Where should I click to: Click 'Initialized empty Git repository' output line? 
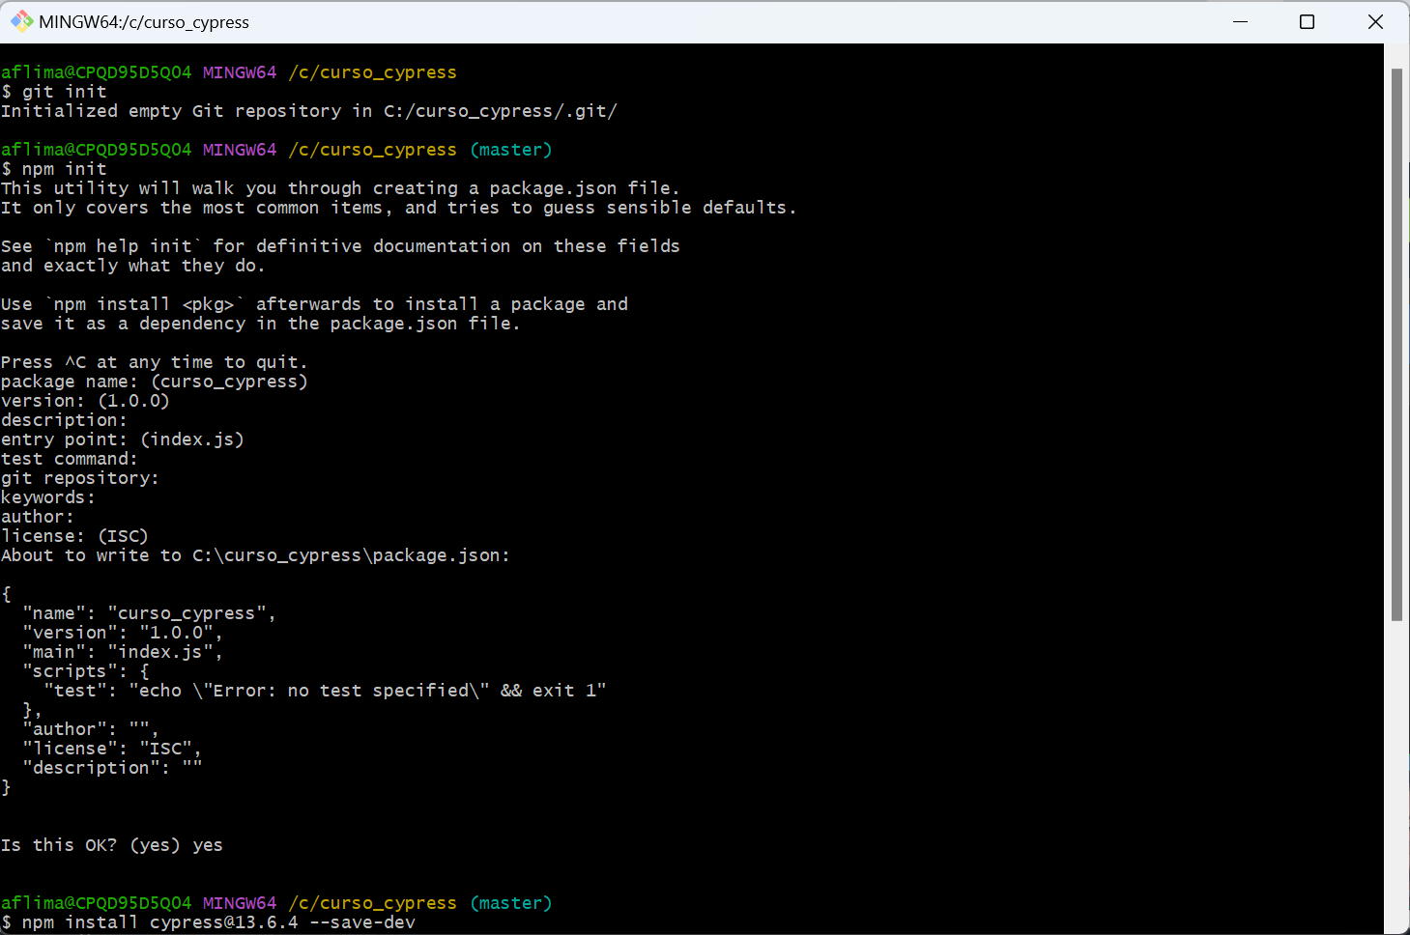[309, 111]
